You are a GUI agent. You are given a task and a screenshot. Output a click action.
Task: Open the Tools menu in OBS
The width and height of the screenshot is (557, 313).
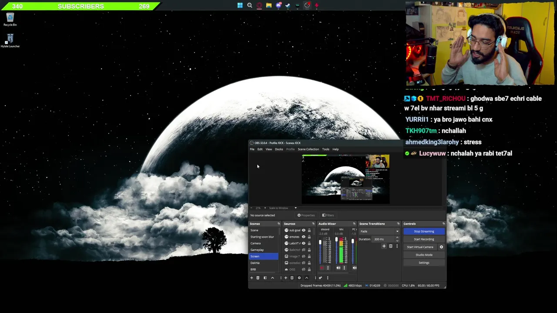[325, 149]
